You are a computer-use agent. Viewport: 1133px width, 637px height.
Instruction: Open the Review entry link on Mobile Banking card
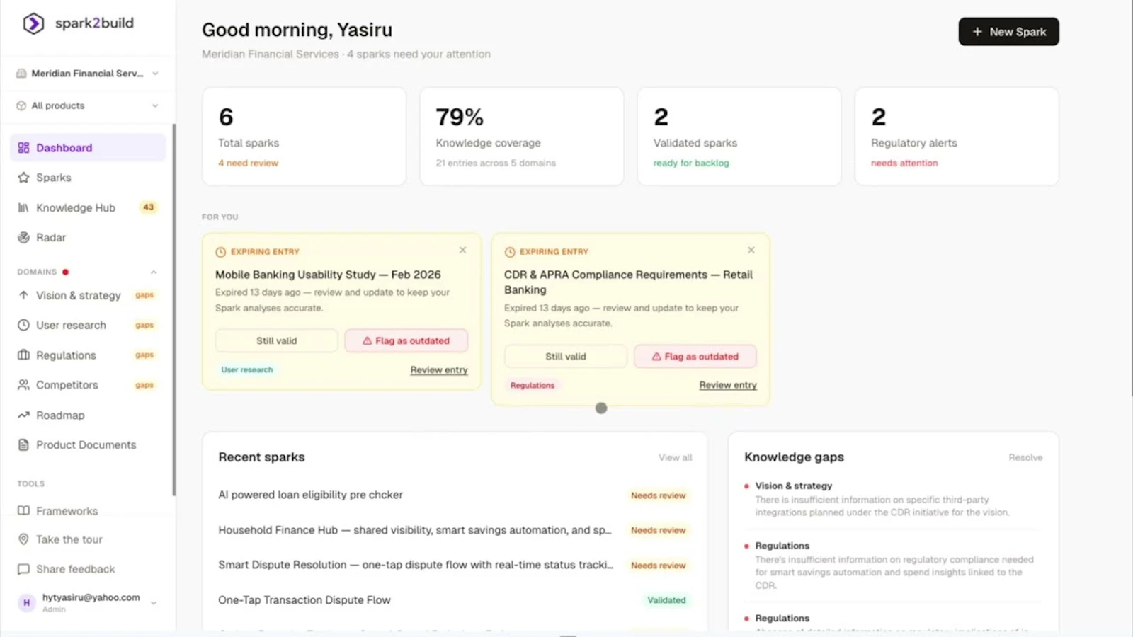coord(438,369)
